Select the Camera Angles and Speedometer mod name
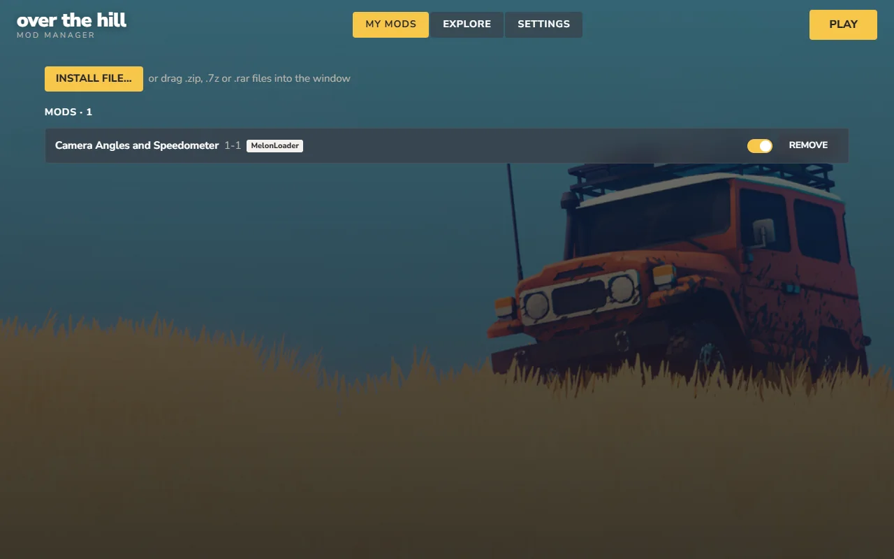Screen dimensions: 894x559 pyautogui.click(x=137, y=145)
